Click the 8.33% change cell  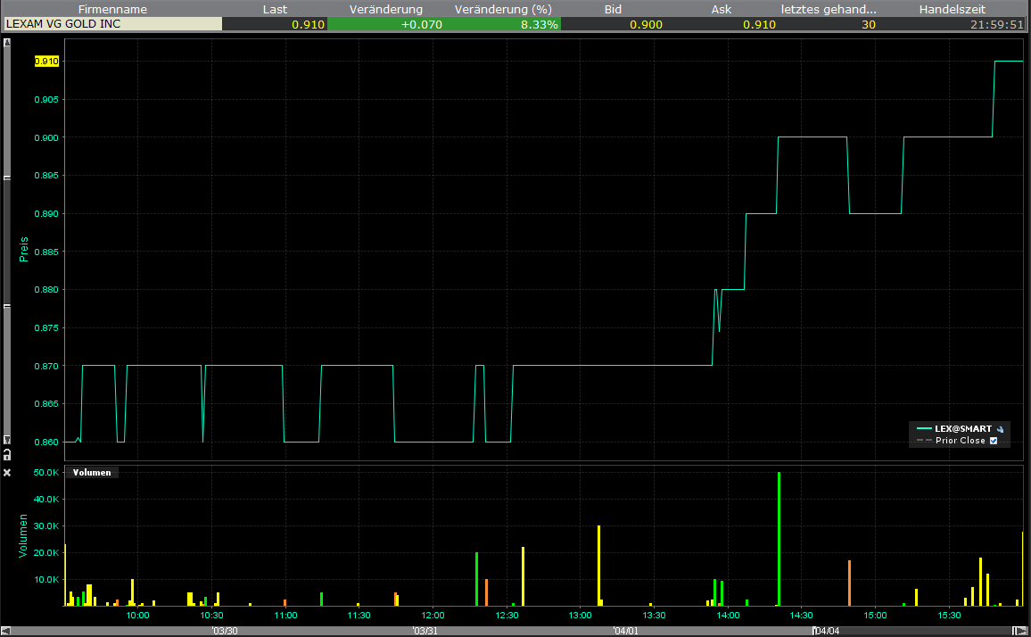pos(503,24)
